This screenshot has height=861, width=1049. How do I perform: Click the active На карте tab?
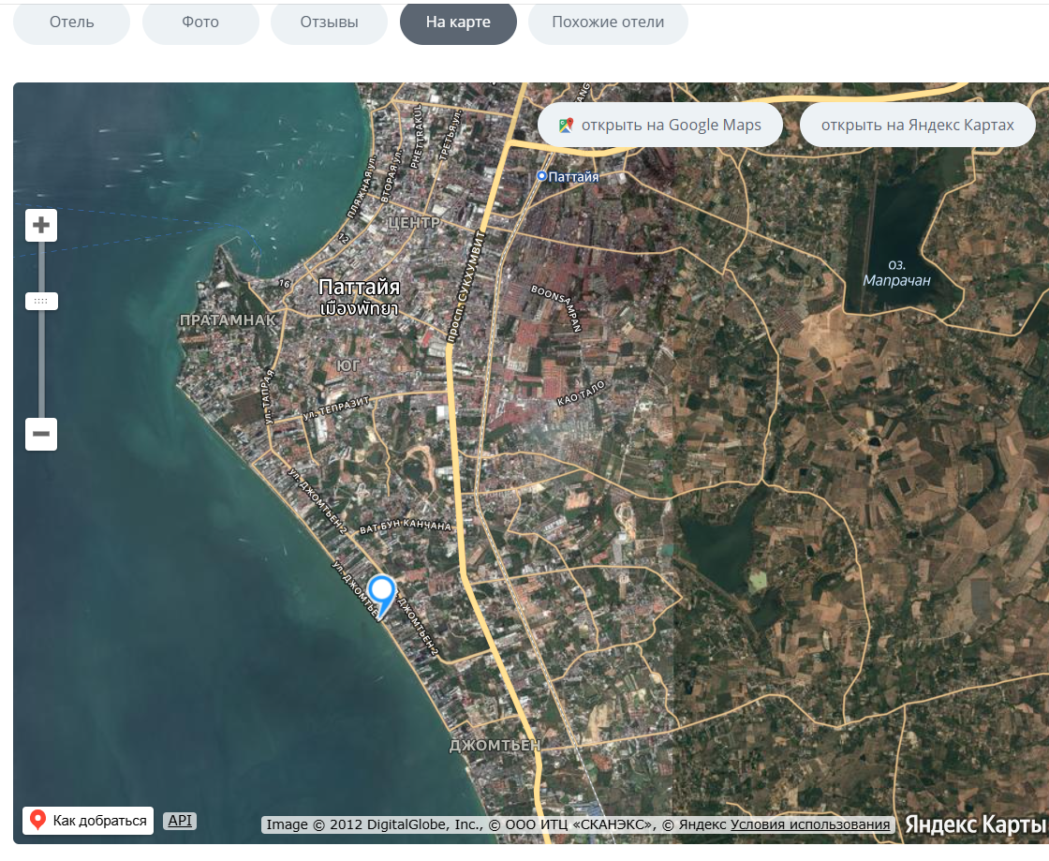click(458, 22)
